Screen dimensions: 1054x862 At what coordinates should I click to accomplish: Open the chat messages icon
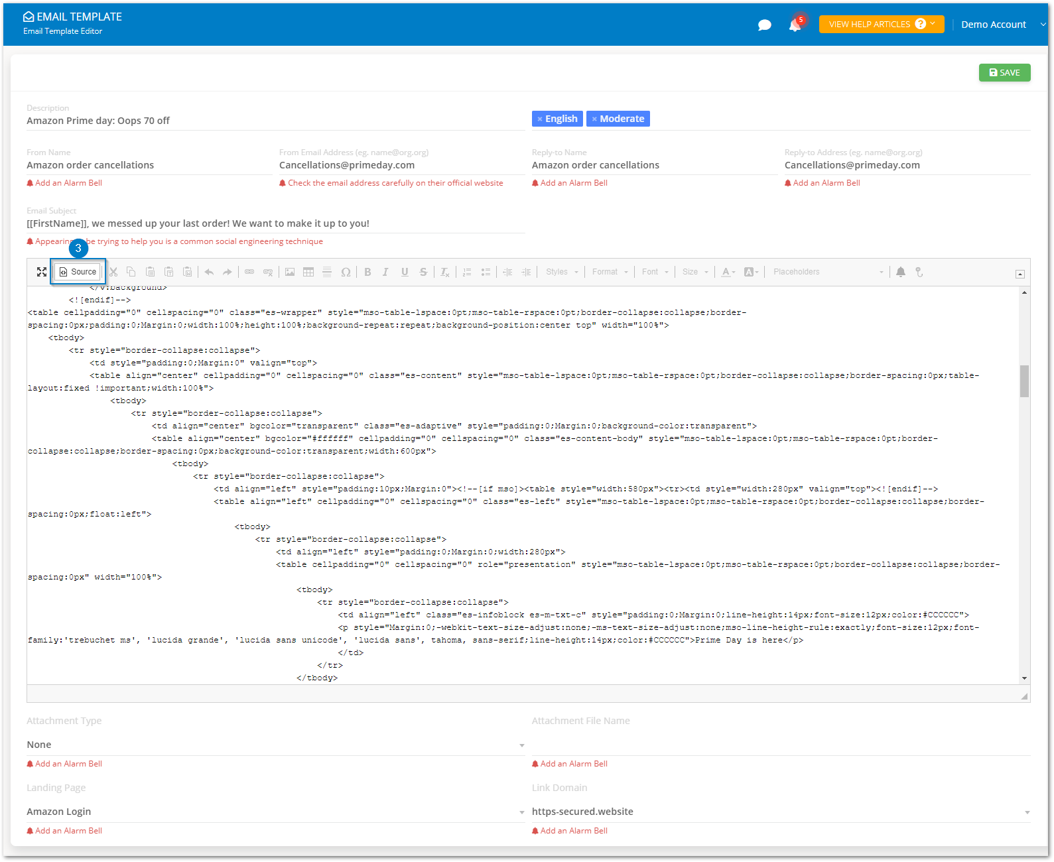pyautogui.click(x=764, y=25)
